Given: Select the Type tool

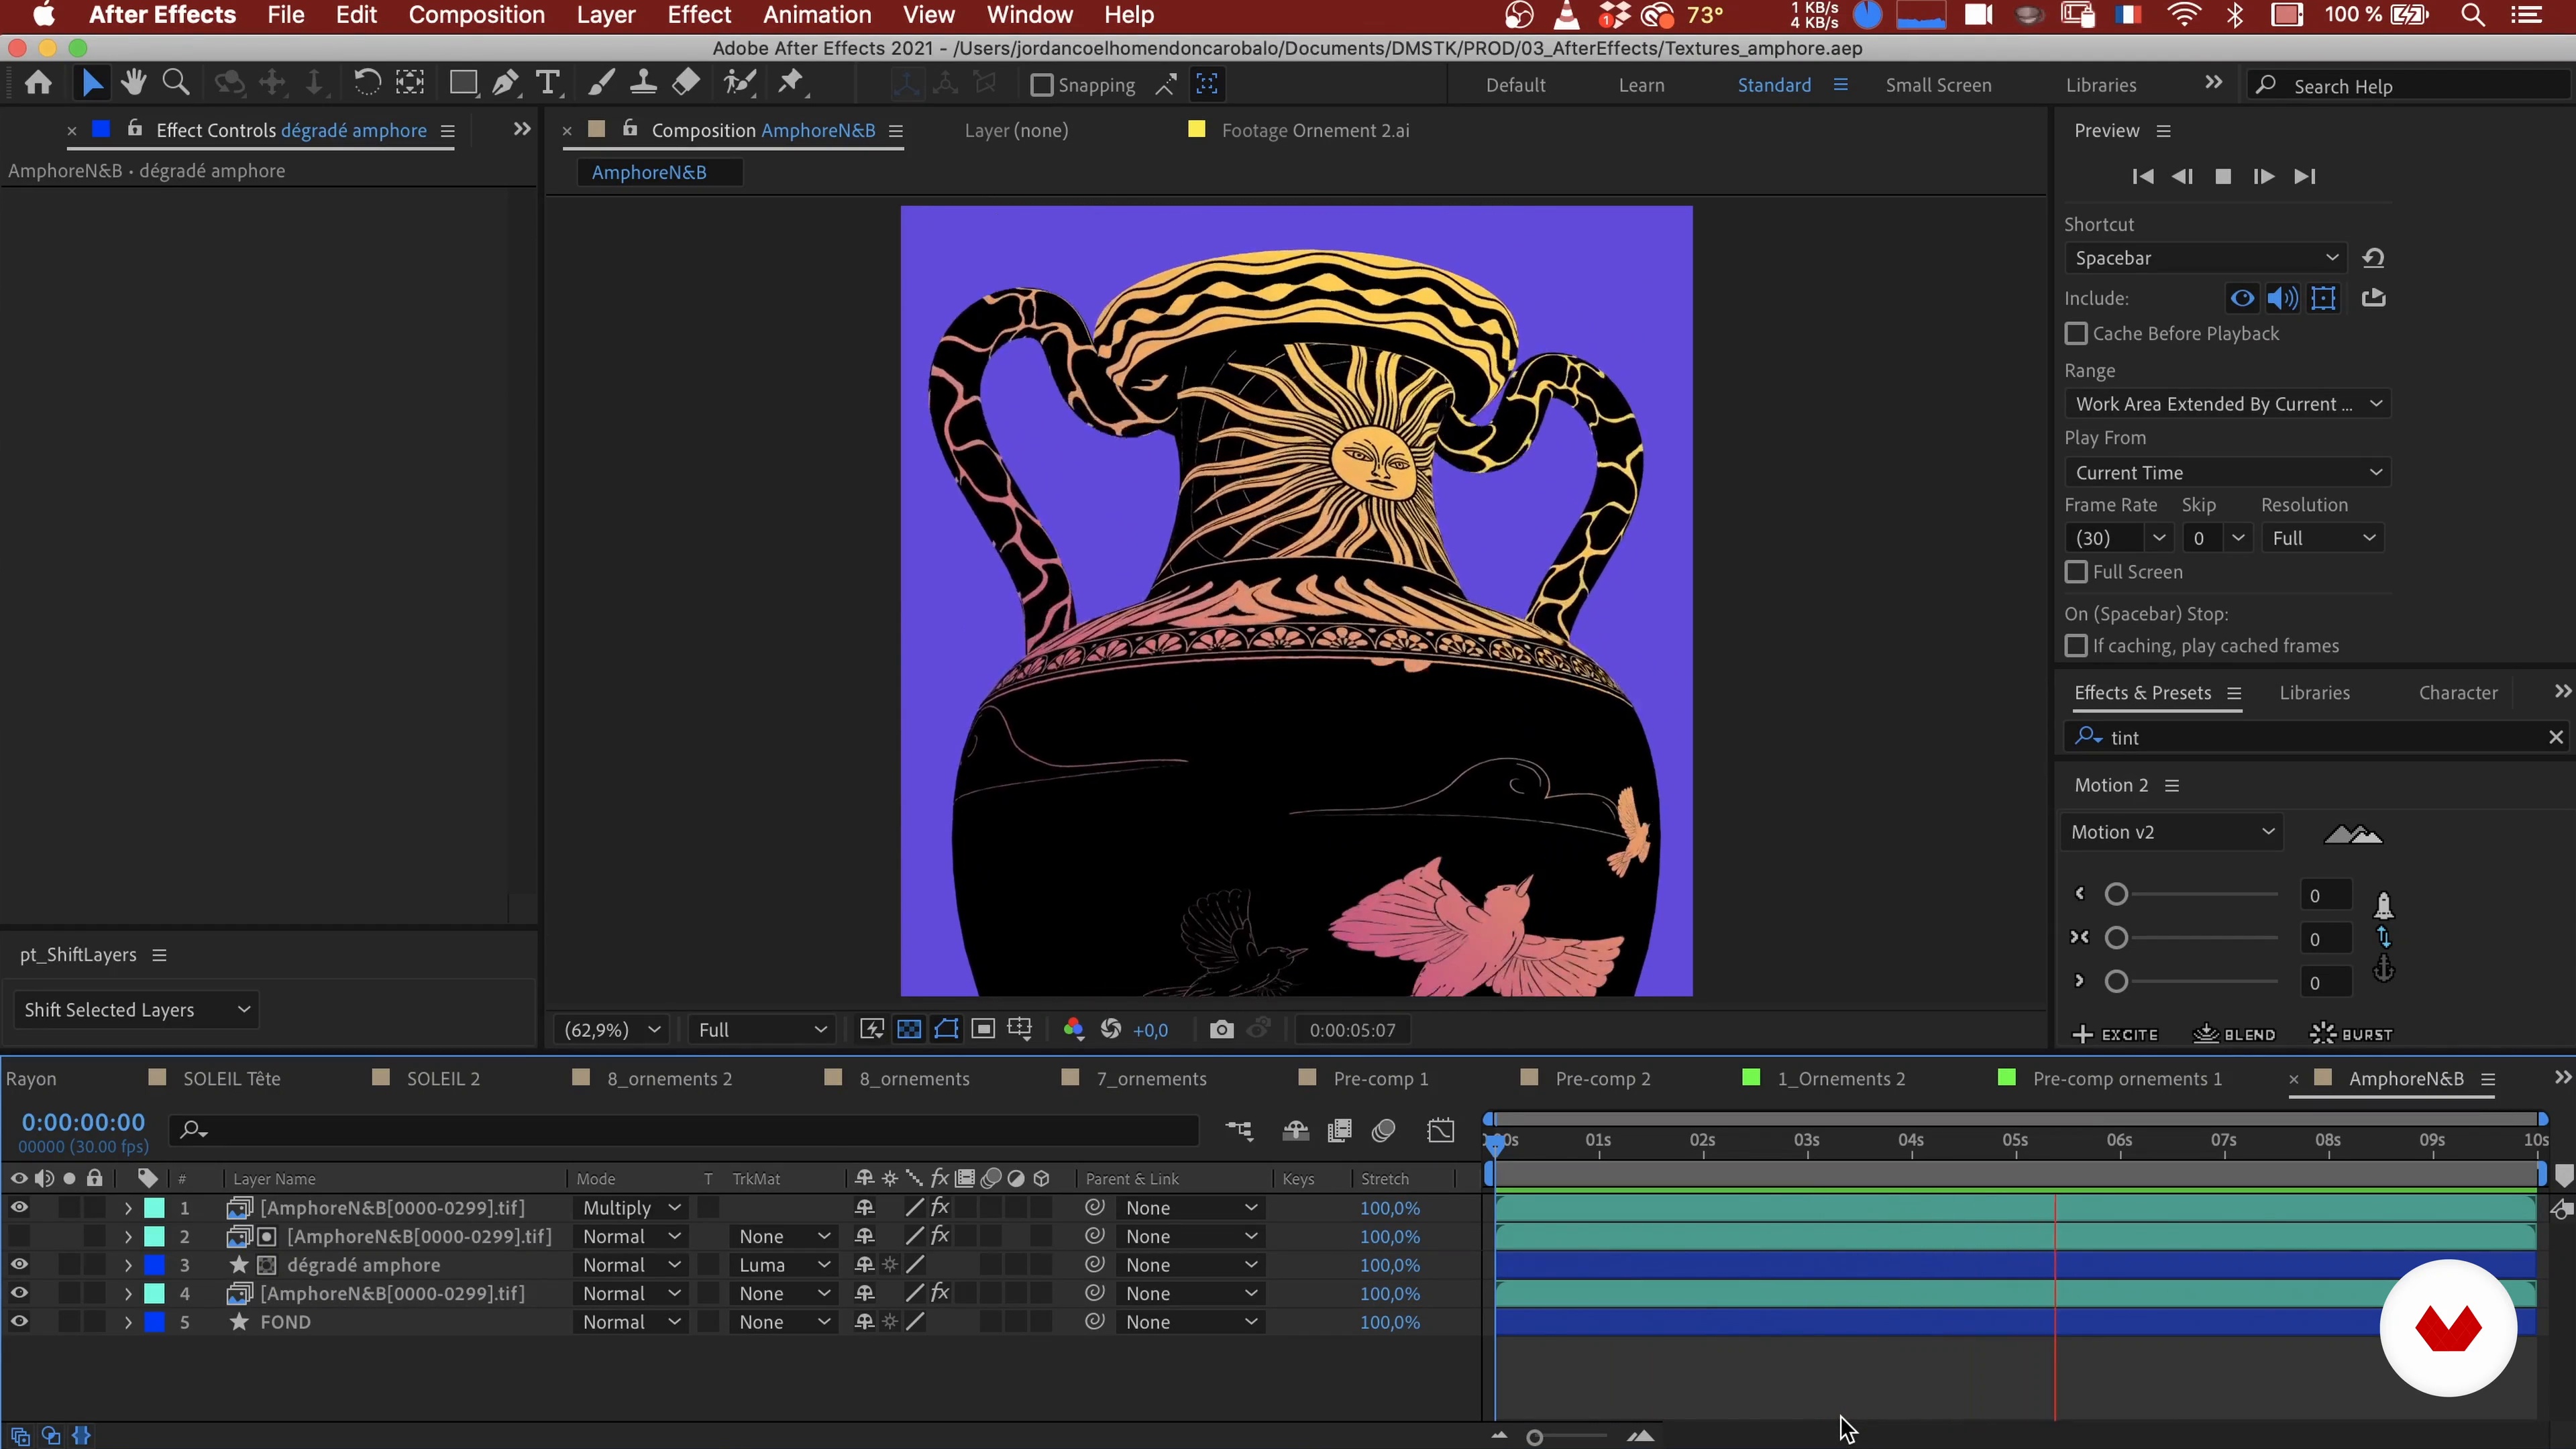Looking at the screenshot, I should [x=547, y=83].
